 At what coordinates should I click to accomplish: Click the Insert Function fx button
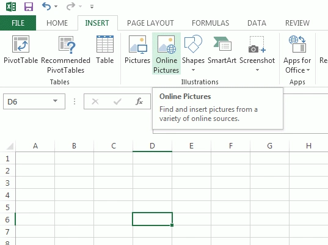pyautogui.click(x=139, y=101)
